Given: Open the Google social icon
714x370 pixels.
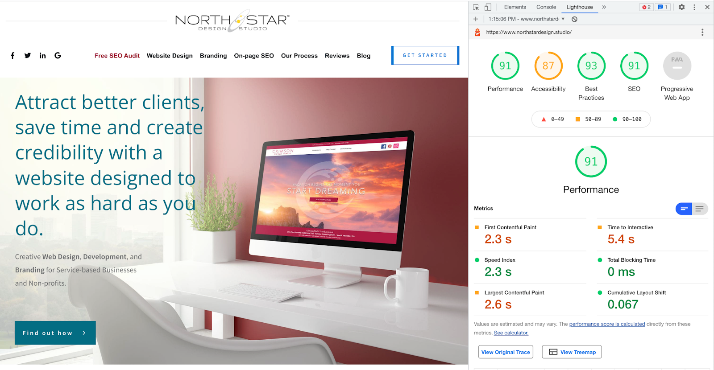Looking at the screenshot, I should point(58,55).
